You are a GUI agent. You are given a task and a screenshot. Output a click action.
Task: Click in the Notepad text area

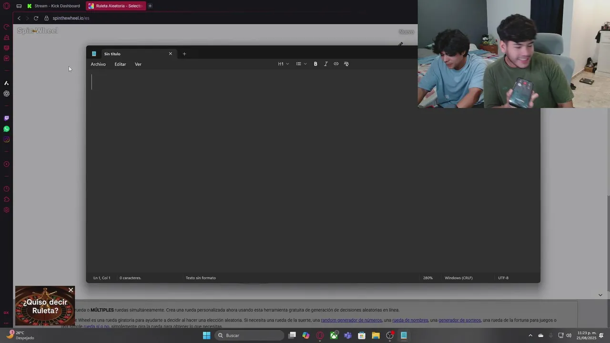point(313,171)
